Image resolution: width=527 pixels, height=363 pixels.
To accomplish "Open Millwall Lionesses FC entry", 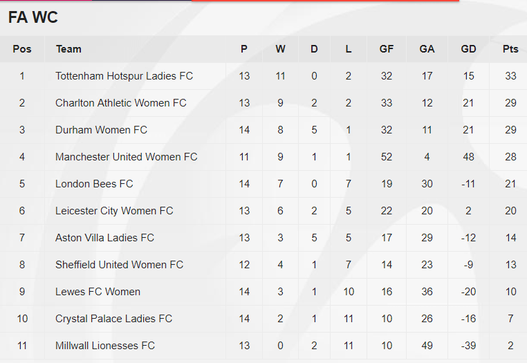I will tap(105, 346).
